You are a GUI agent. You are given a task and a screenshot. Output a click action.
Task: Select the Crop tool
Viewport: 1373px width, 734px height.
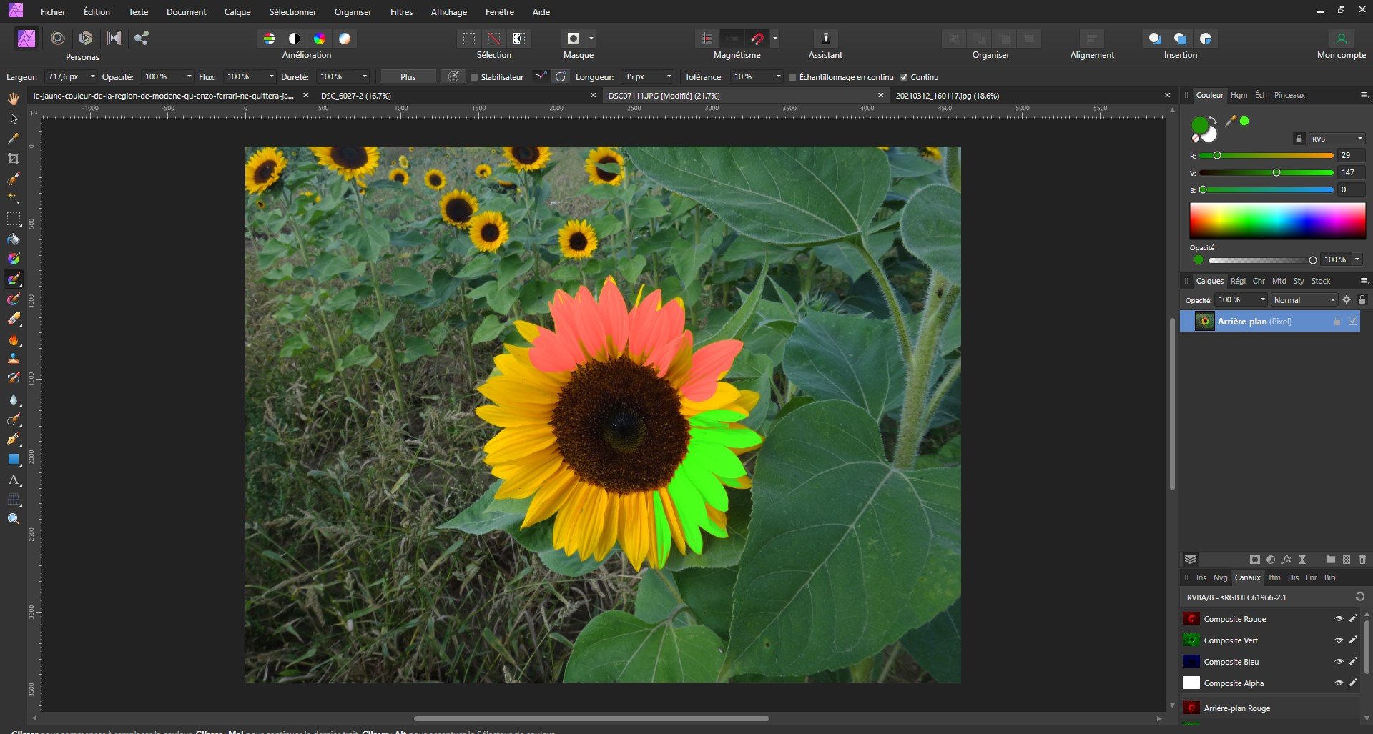click(x=13, y=159)
